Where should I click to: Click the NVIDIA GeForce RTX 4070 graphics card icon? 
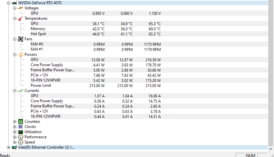(x=14, y=3)
